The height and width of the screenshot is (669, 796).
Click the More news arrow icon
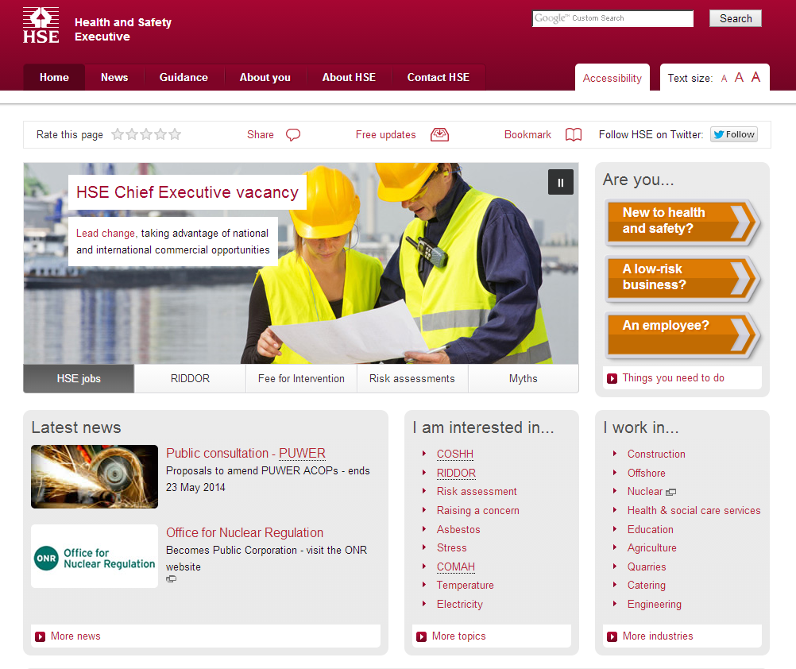coord(40,636)
